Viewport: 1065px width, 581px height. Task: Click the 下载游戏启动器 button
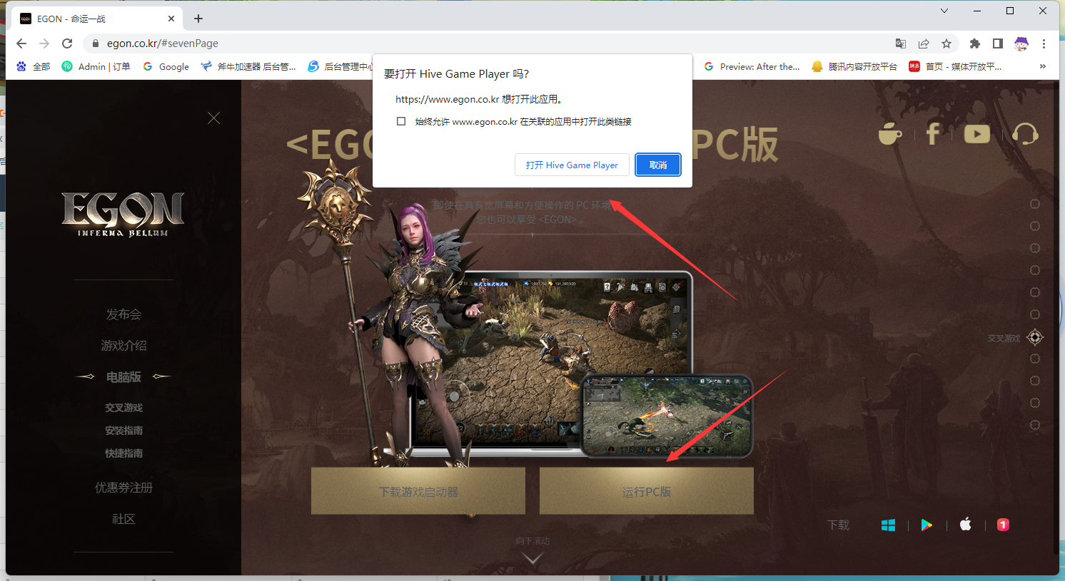pyautogui.click(x=418, y=492)
